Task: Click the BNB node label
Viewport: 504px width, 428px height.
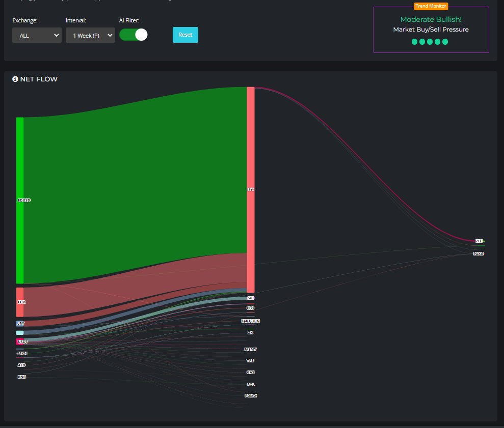Action: [22, 377]
